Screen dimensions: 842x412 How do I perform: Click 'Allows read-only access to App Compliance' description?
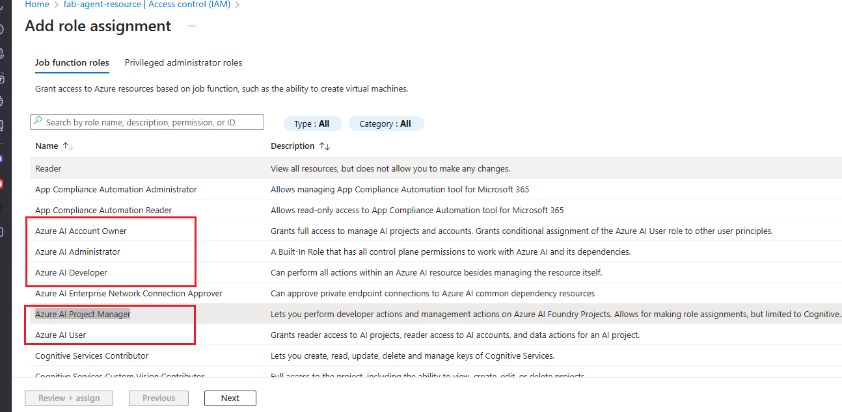tap(417, 210)
